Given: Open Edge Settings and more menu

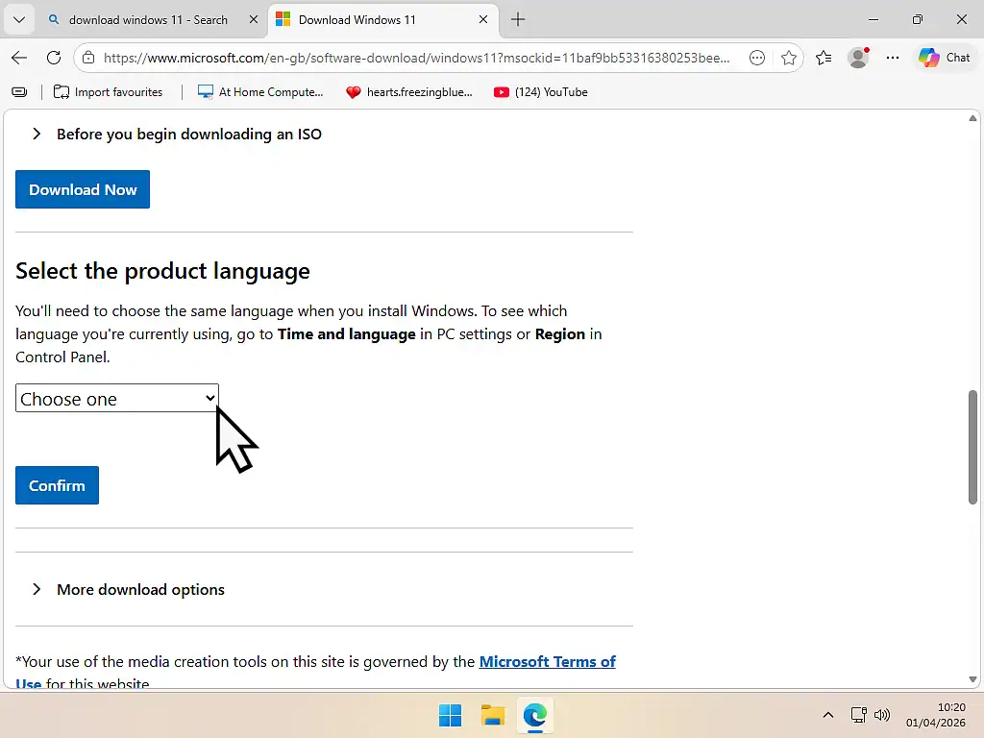Looking at the screenshot, I should (x=892, y=58).
